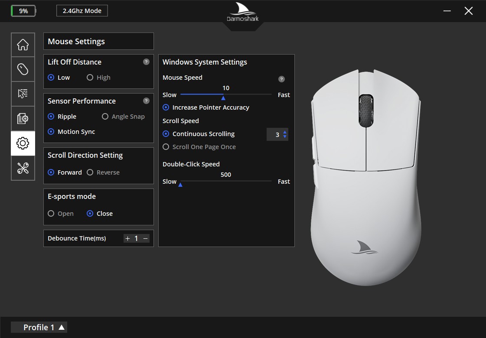486x338 pixels.
Task: Open the macro document settings sidebar icon
Action: [23, 118]
